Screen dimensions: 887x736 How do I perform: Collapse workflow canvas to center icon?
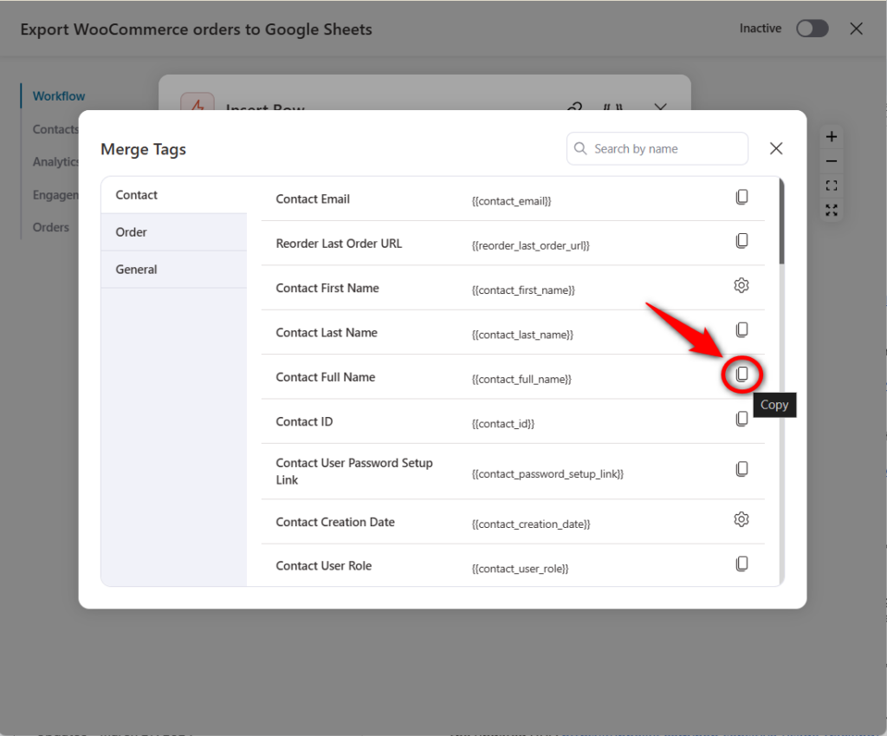[x=832, y=211]
